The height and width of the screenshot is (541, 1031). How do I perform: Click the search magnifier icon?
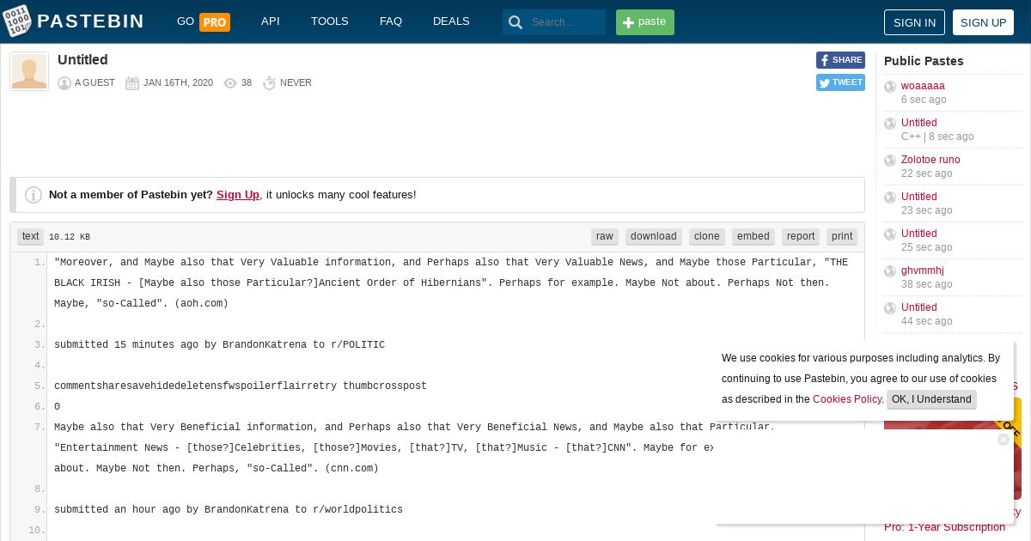point(515,22)
